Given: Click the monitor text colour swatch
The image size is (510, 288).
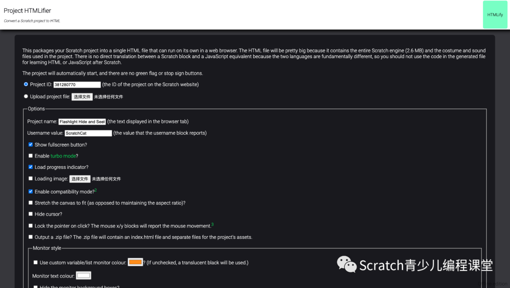Looking at the screenshot, I should pos(83,275).
